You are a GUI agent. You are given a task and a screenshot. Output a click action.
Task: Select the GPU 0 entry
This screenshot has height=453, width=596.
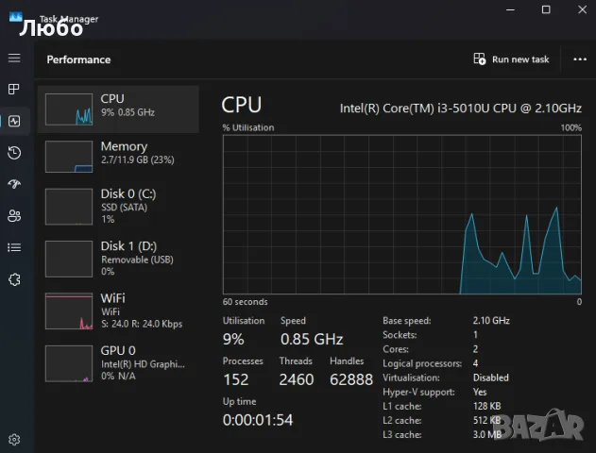click(118, 363)
